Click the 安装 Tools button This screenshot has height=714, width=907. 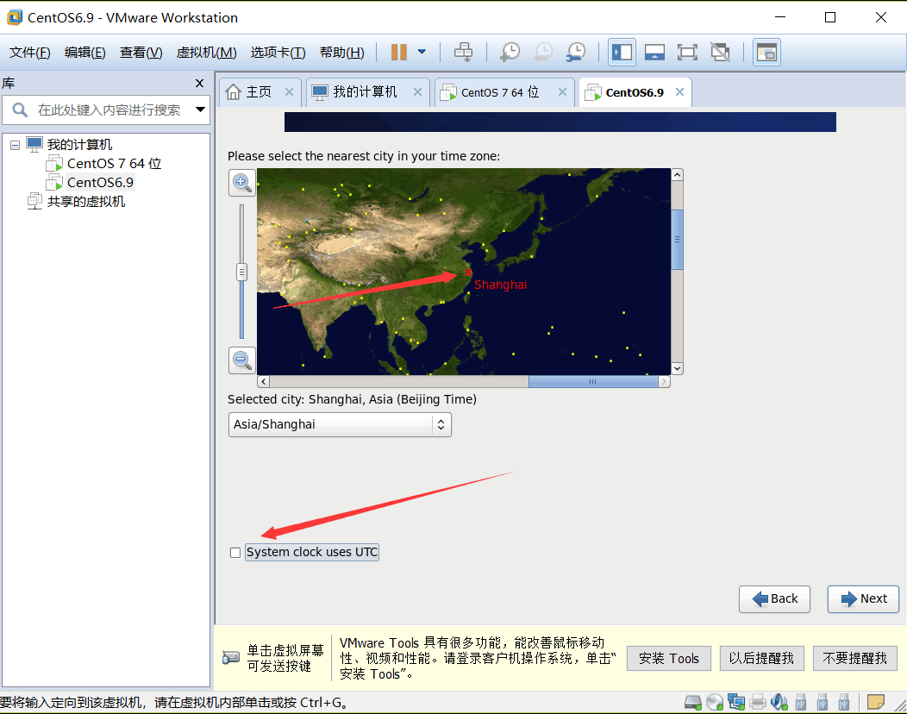[669, 659]
